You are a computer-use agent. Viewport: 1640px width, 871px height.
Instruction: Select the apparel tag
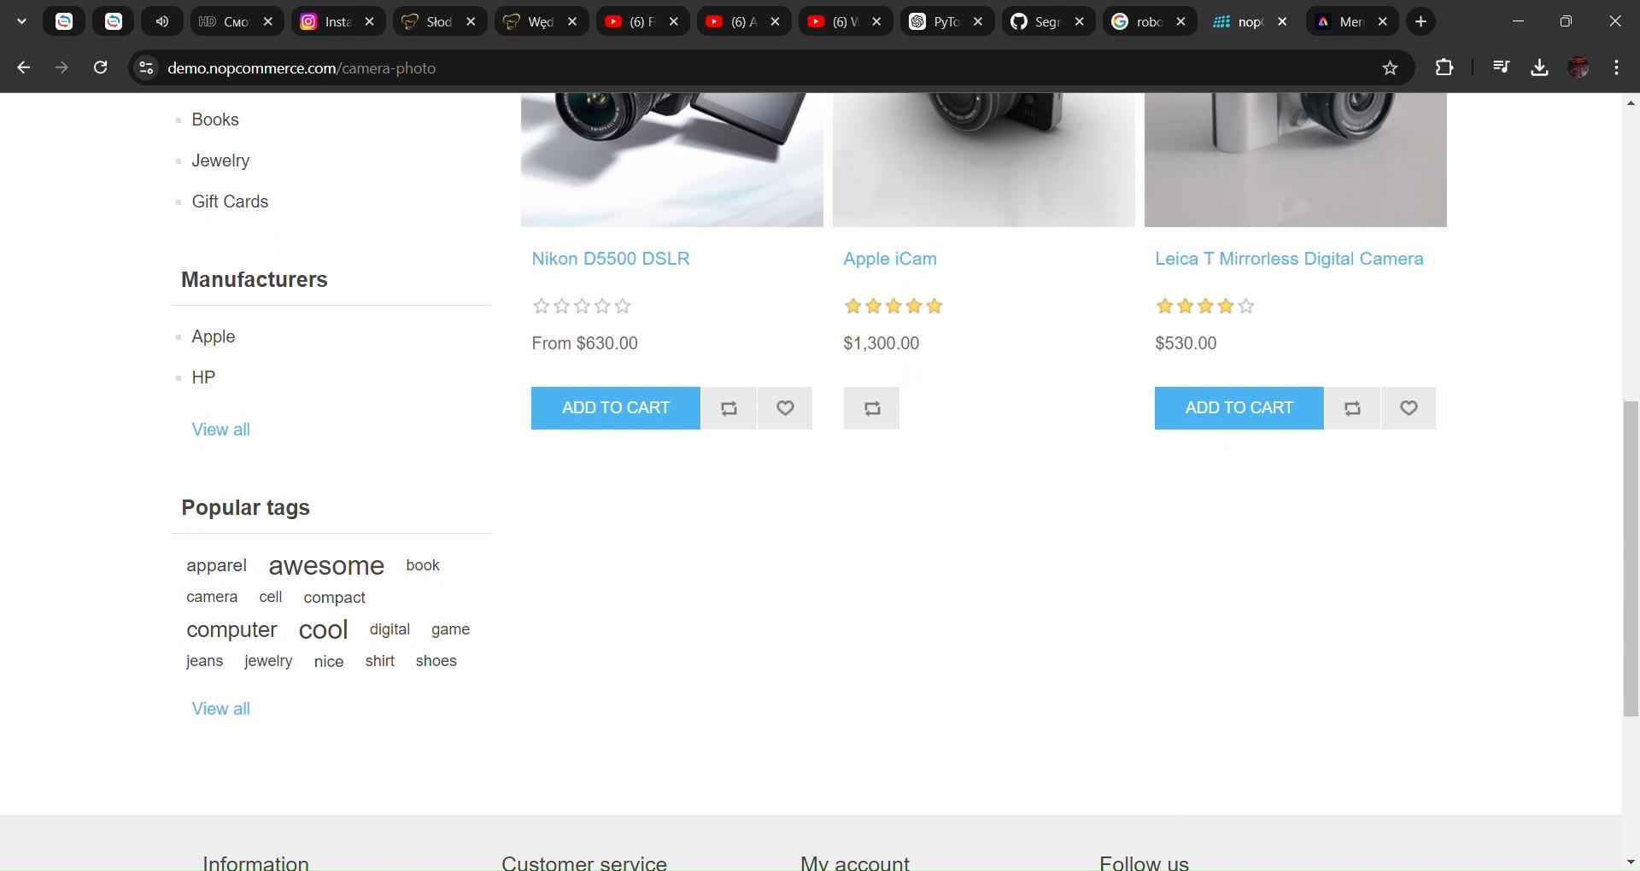tap(216, 565)
